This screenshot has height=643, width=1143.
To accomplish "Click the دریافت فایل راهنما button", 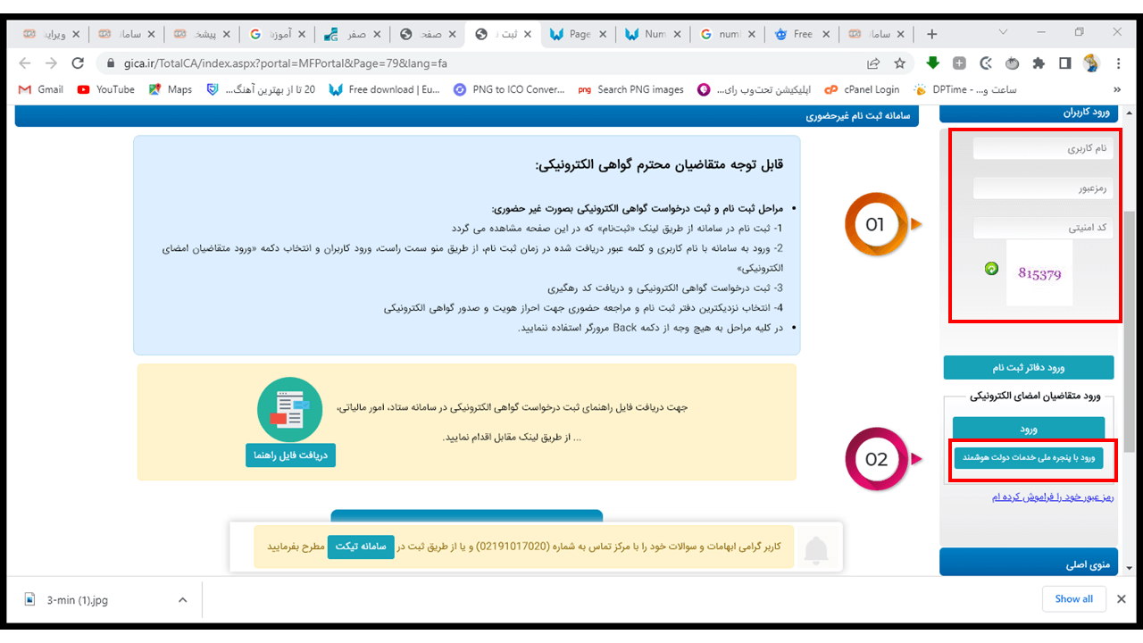I will tap(290, 455).
